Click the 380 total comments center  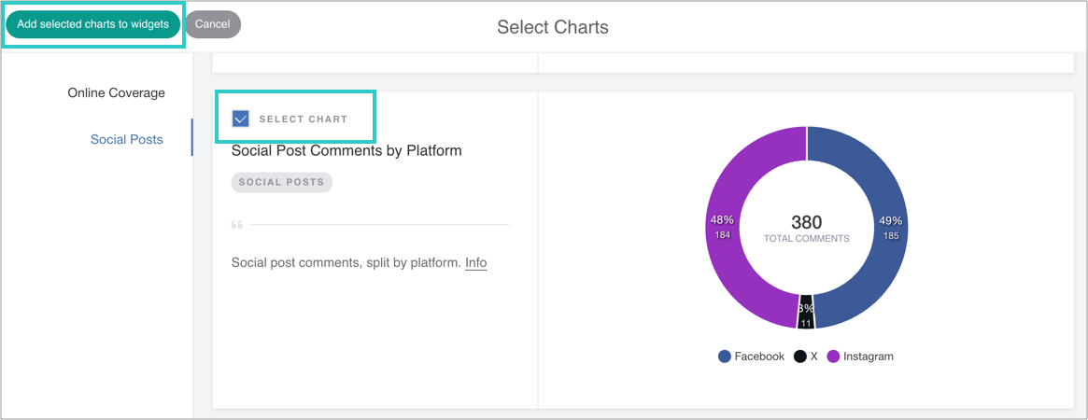(806, 227)
